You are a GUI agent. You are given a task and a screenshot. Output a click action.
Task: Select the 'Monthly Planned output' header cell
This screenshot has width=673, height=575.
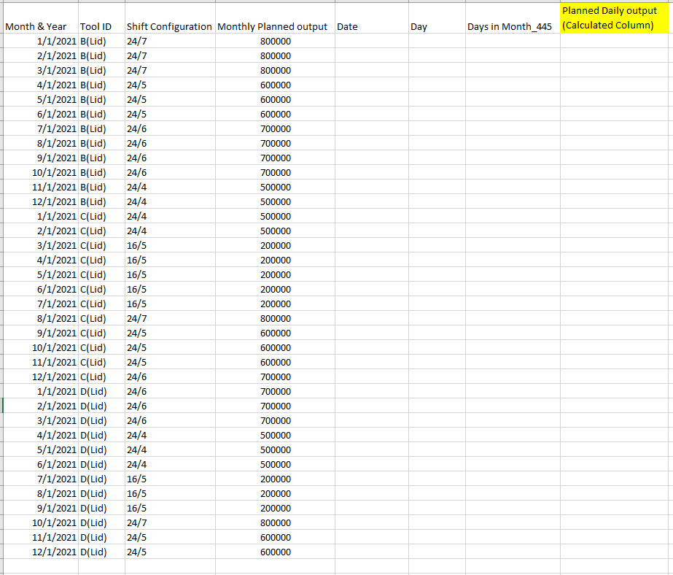(x=275, y=18)
